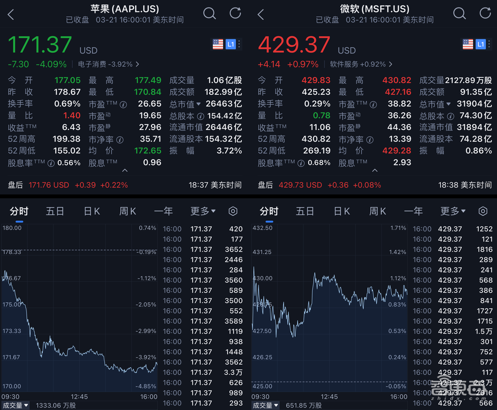Open chart settings on Microsoft chart
Screen dimensions: 497x410
[x=483, y=211]
